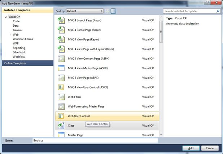223x154 pixels.
Task: Click the Cancel button
Action: click(x=210, y=148)
